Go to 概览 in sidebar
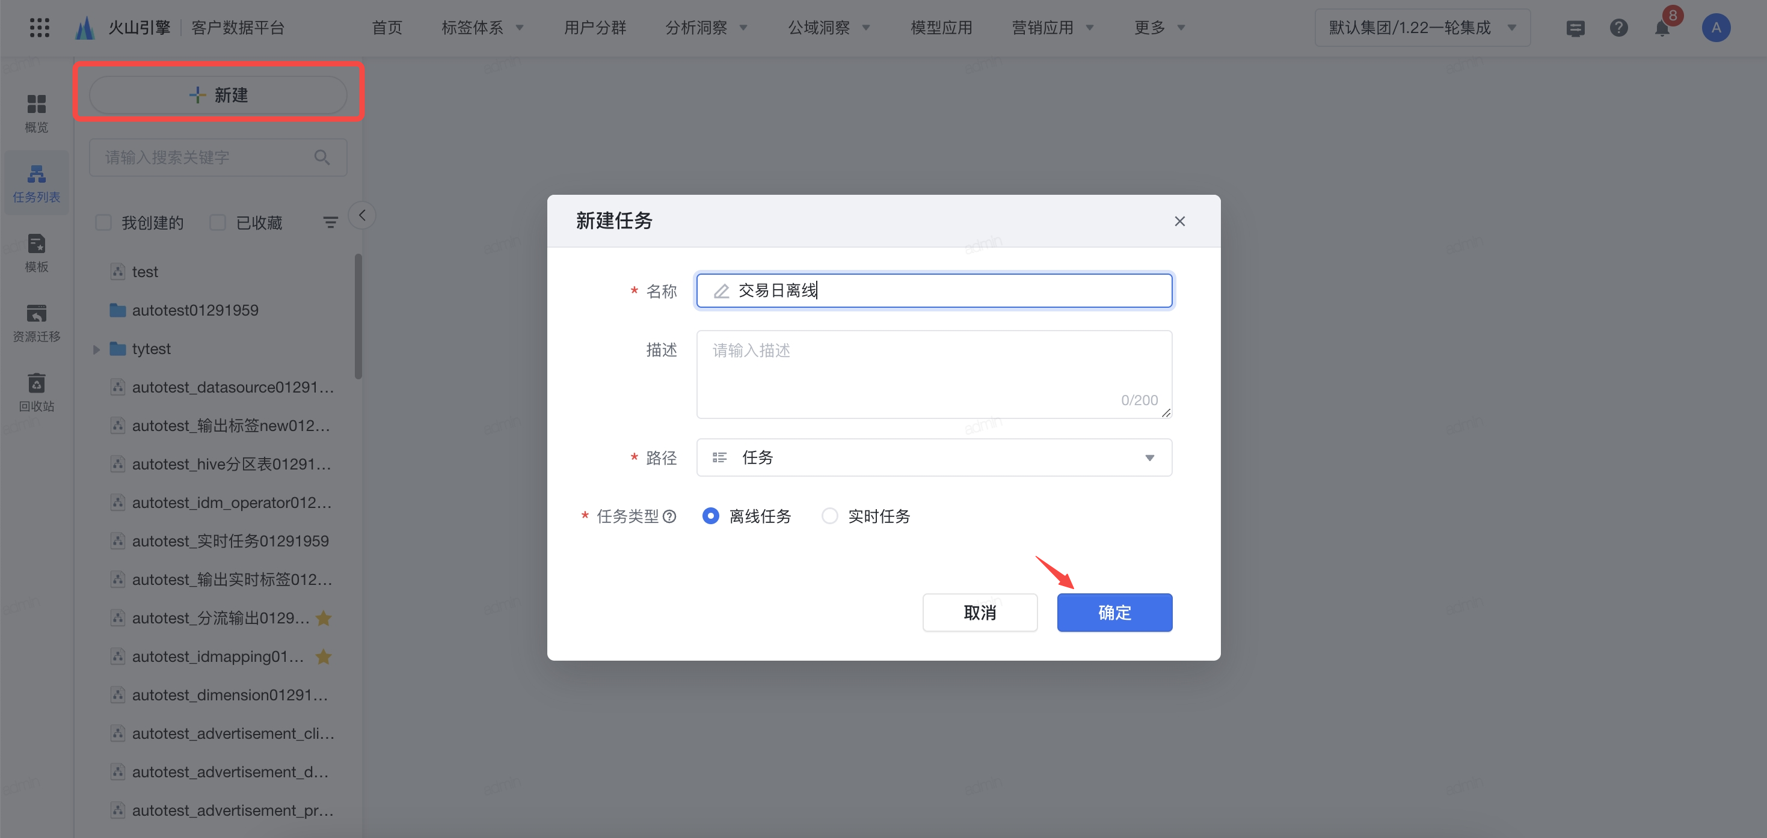1767x838 pixels. click(x=36, y=114)
